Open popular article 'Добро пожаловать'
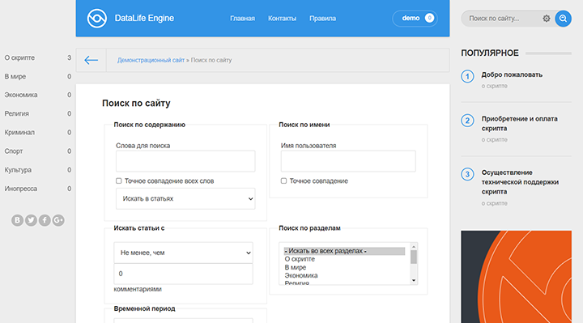Viewport: 583px width, 323px height. point(512,74)
